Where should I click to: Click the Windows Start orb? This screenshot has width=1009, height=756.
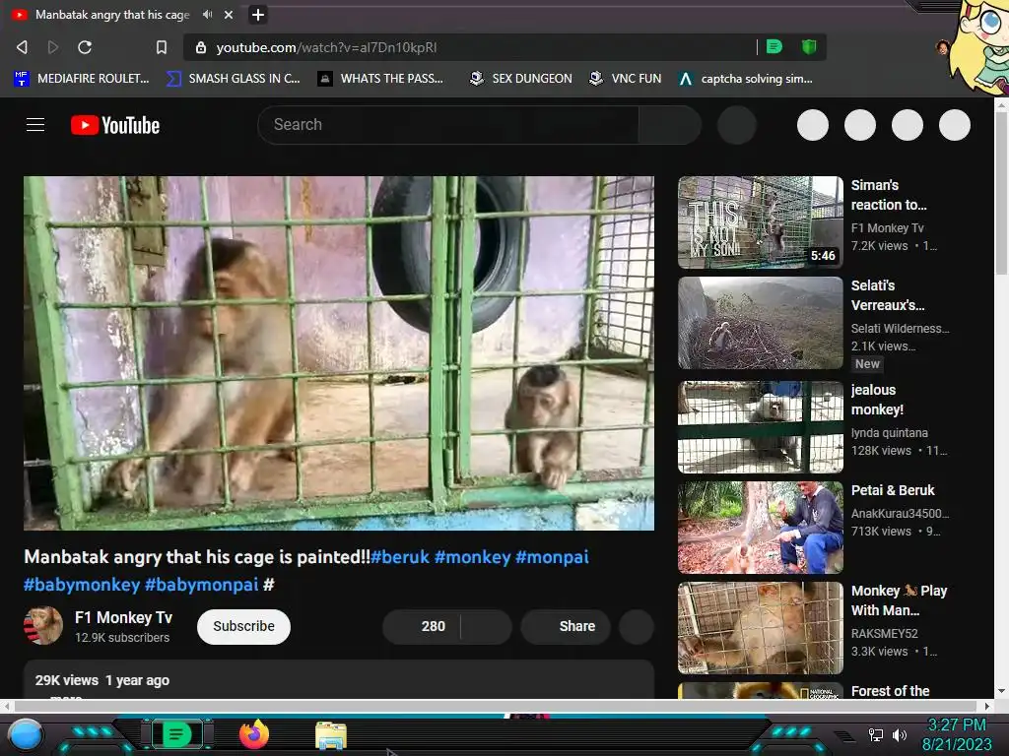(25, 734)
